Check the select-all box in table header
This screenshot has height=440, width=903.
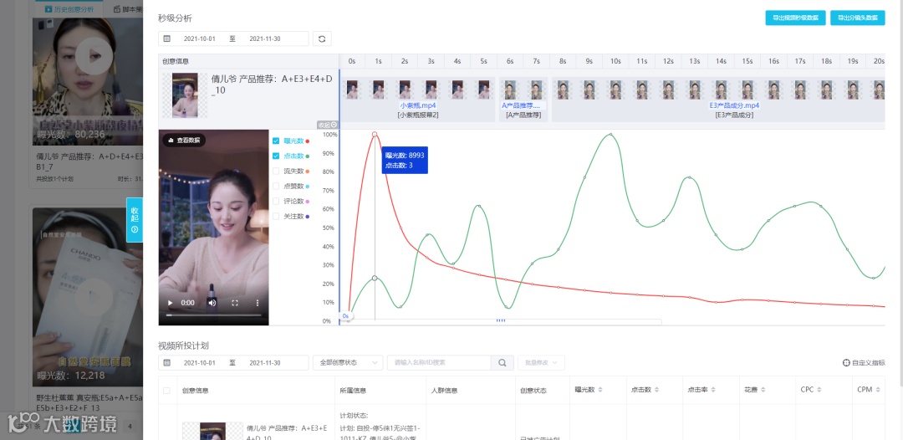tap(167, 391)
